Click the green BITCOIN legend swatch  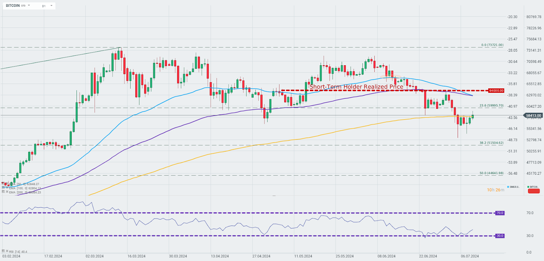coord(528,187)
